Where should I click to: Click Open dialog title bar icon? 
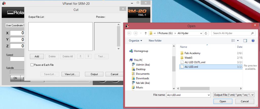pos(127,26)
